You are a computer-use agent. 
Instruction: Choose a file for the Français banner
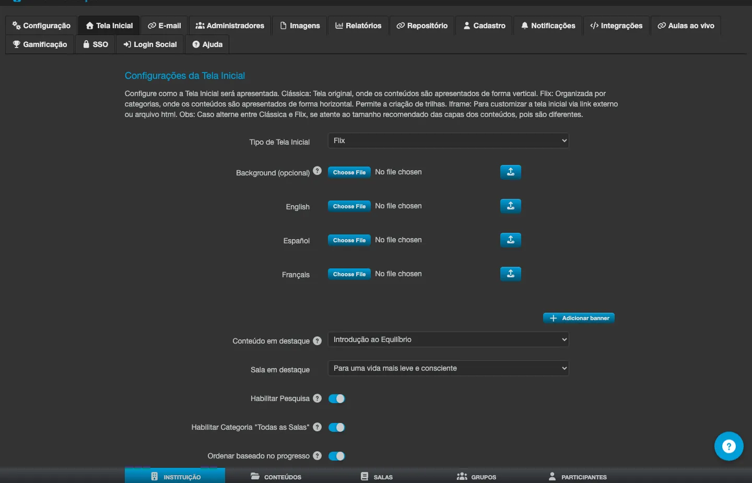[349, 274]
